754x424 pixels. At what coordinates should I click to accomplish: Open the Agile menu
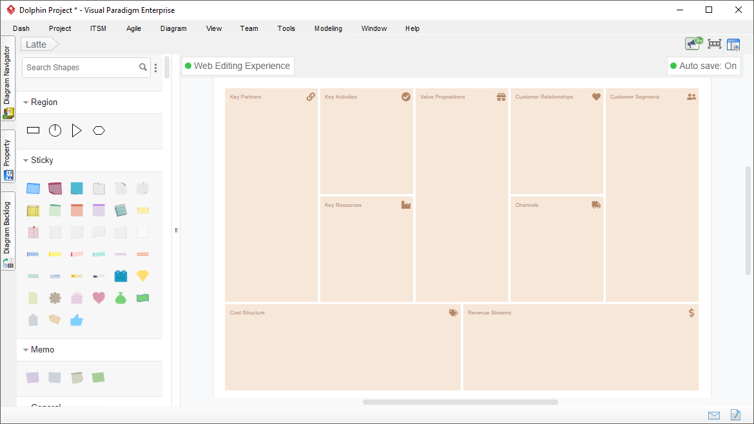point(133,28)
